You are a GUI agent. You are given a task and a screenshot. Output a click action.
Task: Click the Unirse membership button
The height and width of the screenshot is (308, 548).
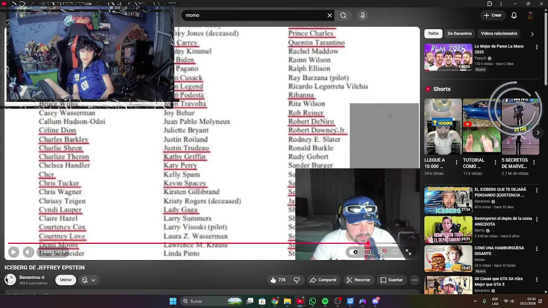tap(66, 280)
